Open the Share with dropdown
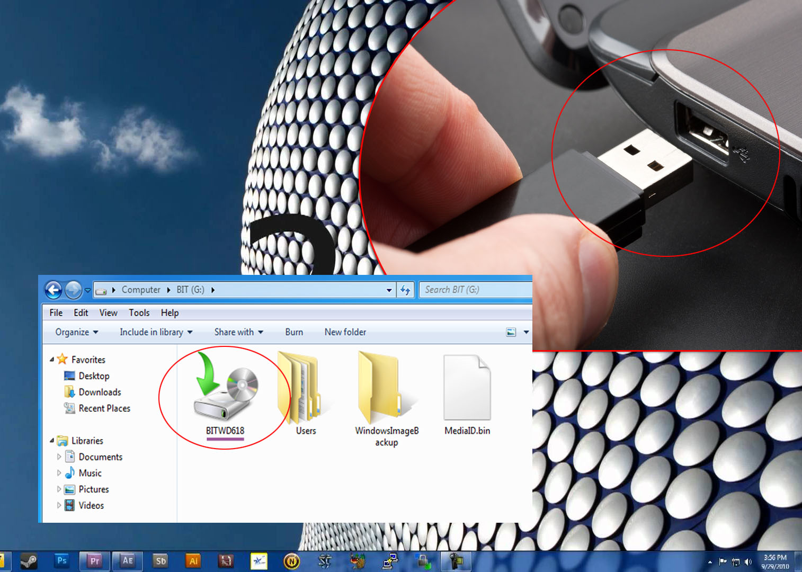Screen dimensions: 802x572 [x=238, y=332]
